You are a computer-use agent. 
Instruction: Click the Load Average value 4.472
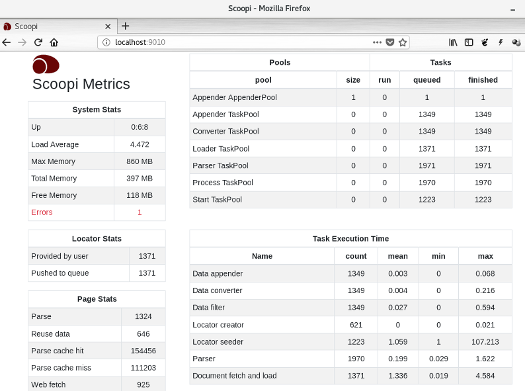tap(140, 144)
